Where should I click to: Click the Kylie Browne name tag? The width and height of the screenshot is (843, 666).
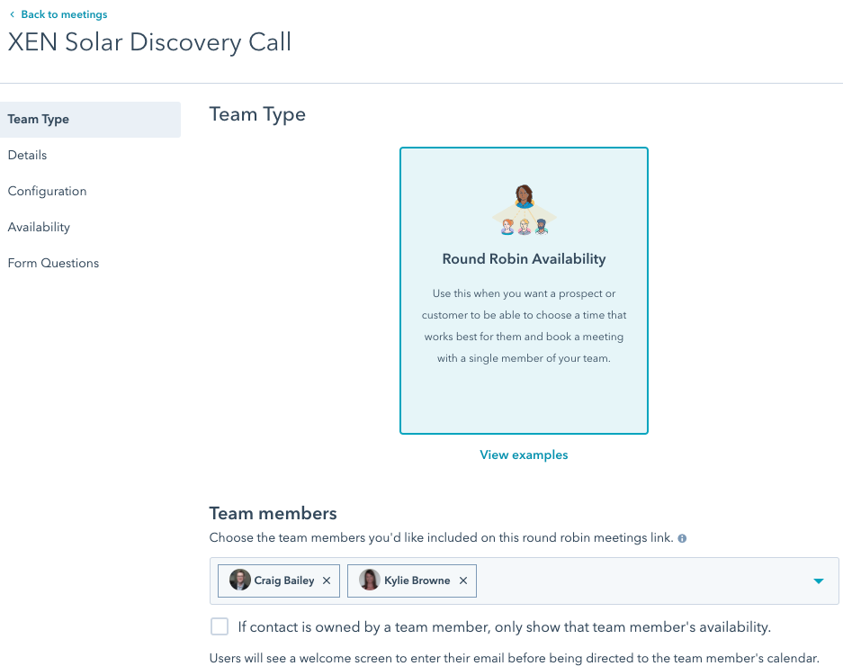(x=417, y=581)
